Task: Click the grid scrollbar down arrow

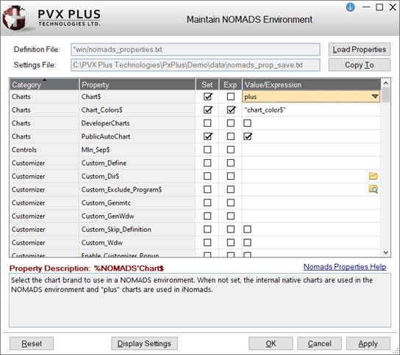Action: pyautogui.click(x=386, y=252)
